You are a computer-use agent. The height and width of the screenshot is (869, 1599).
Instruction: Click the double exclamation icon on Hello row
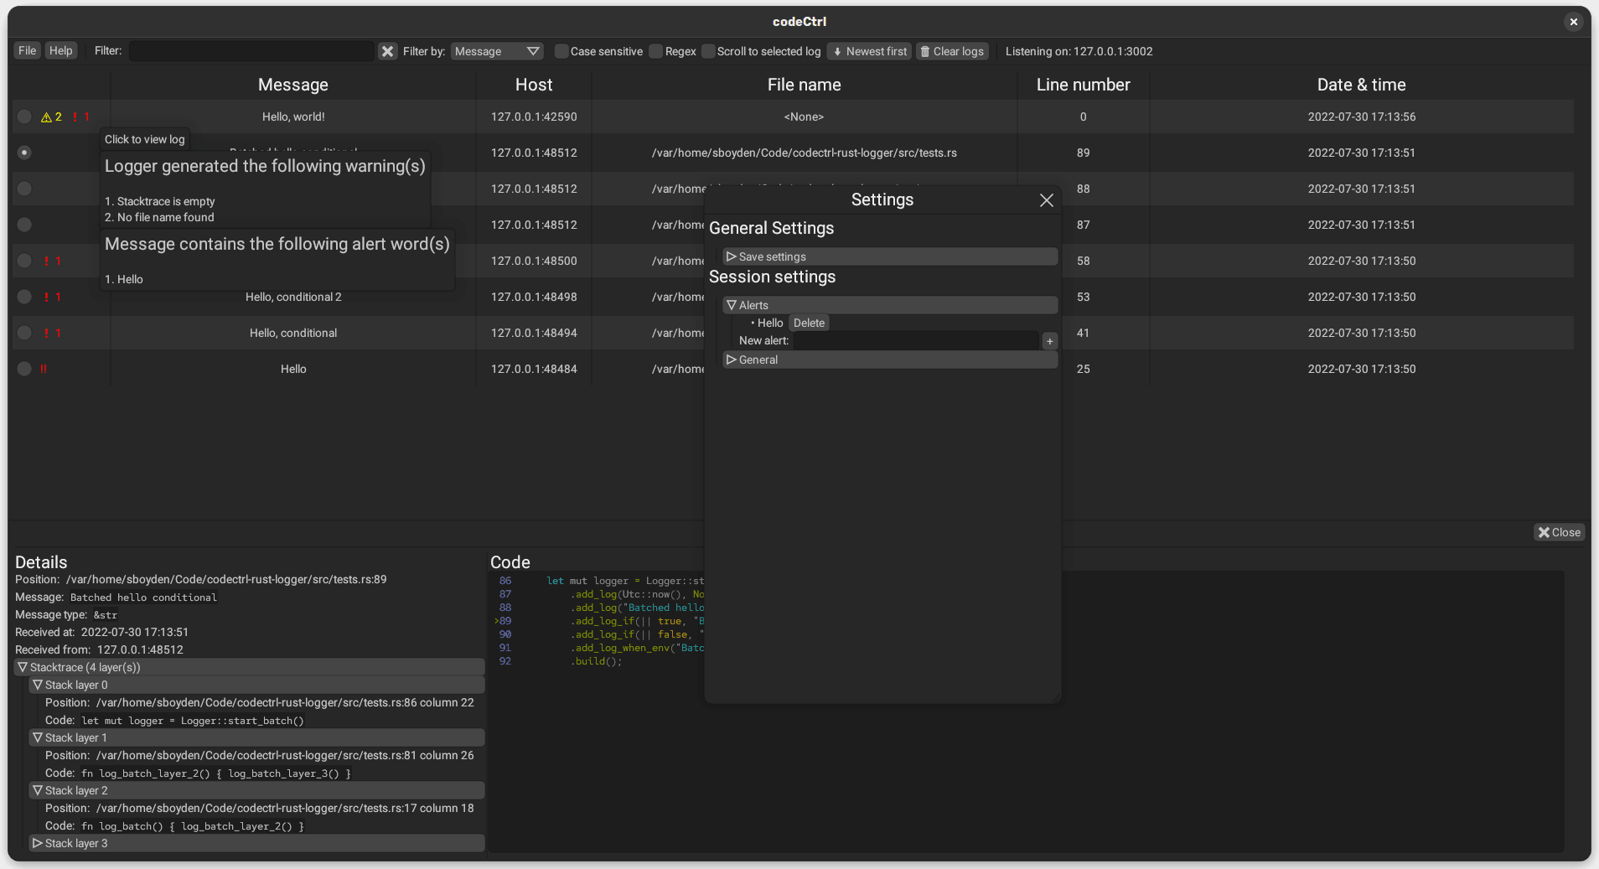click(44, 369)
